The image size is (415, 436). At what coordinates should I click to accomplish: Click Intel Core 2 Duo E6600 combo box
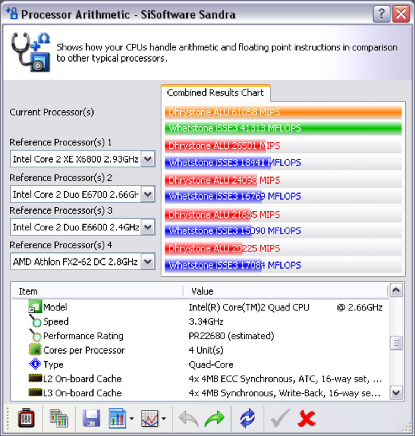(82, 227)
